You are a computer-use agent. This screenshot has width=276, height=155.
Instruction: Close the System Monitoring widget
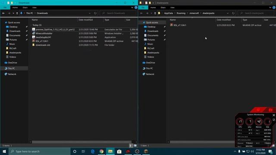click(x=274, y=115)
